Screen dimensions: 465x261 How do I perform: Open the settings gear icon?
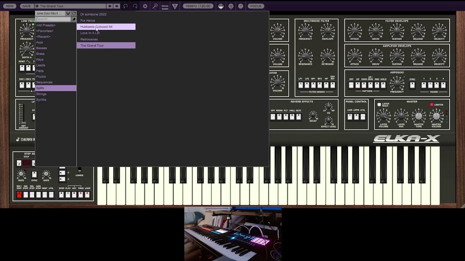(x=145, y=6)
